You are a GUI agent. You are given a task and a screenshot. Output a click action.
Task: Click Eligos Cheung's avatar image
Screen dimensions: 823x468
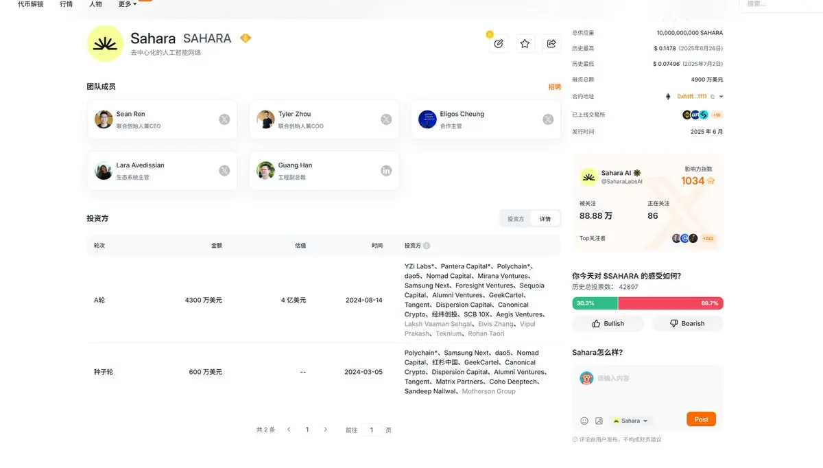pyautogui.click(x=427, y=119)
